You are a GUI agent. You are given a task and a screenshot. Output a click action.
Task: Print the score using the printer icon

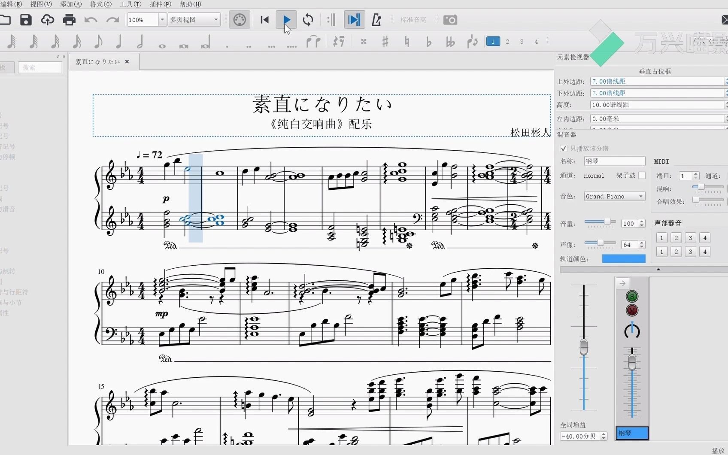pos(69,20)
